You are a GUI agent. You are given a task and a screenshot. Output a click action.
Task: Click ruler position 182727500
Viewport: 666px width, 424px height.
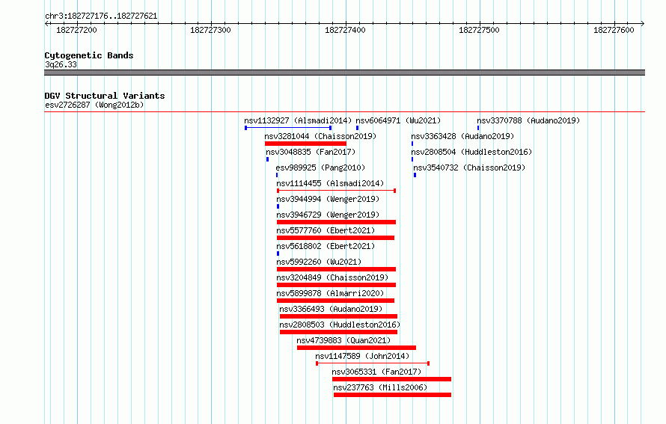pos(480,30)
